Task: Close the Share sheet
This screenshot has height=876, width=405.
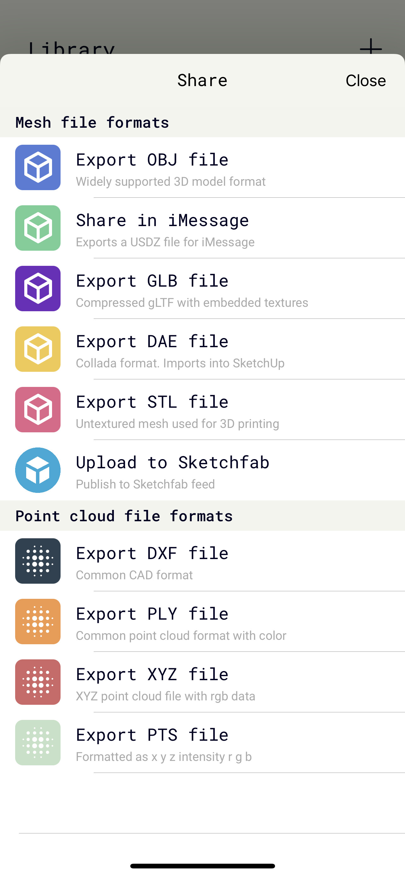Action: pos(366,81)
